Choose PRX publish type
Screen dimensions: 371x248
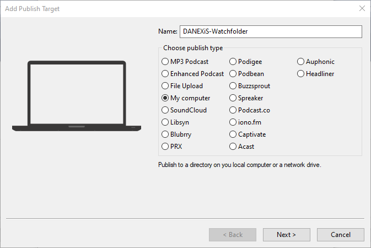tap(165, 147)
